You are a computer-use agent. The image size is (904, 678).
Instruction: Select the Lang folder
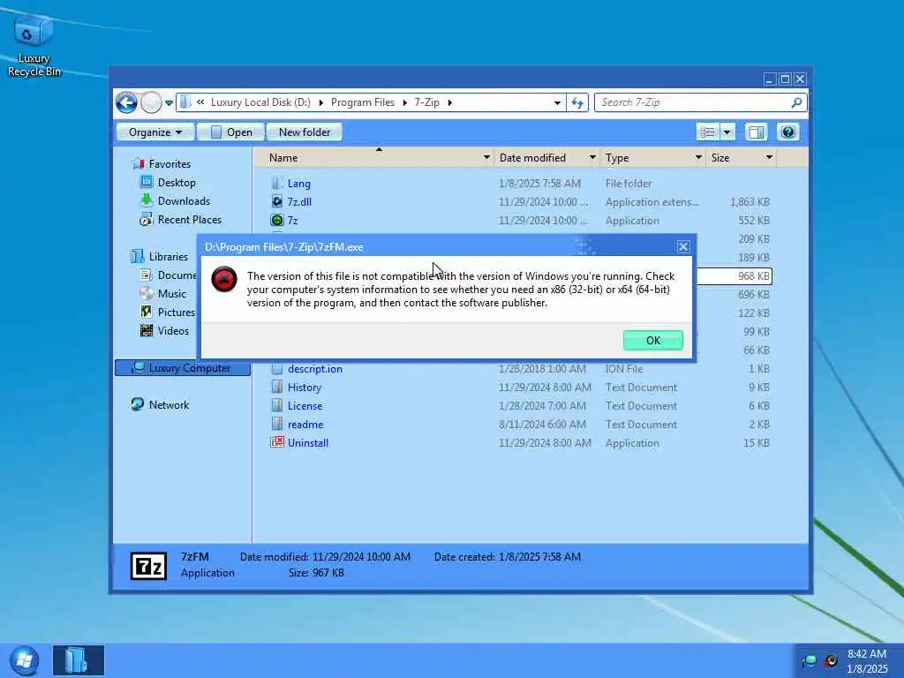point(298,184)
